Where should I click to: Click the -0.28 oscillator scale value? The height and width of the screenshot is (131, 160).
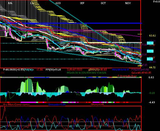[152, 93]
